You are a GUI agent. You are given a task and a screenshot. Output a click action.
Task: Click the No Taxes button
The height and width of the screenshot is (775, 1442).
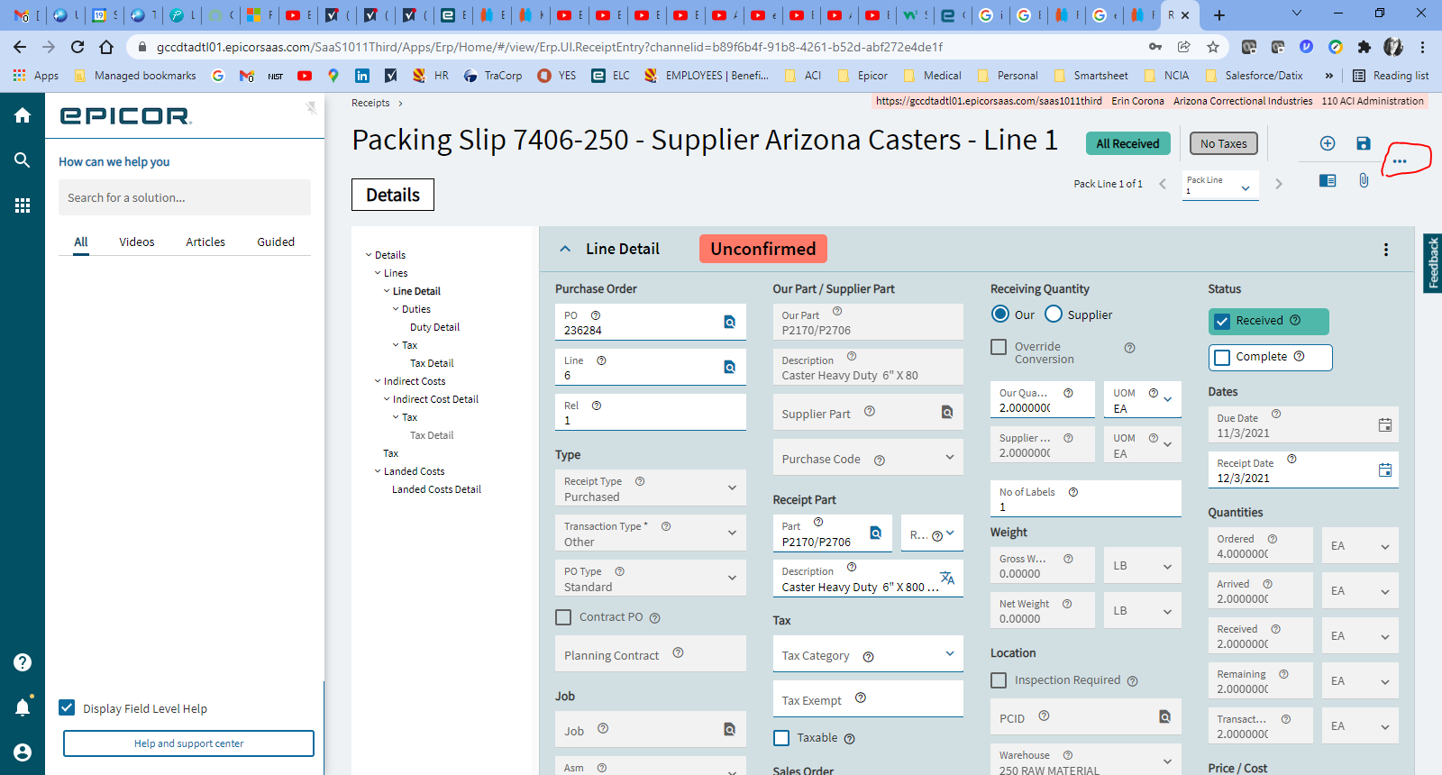coord(1223,143)
